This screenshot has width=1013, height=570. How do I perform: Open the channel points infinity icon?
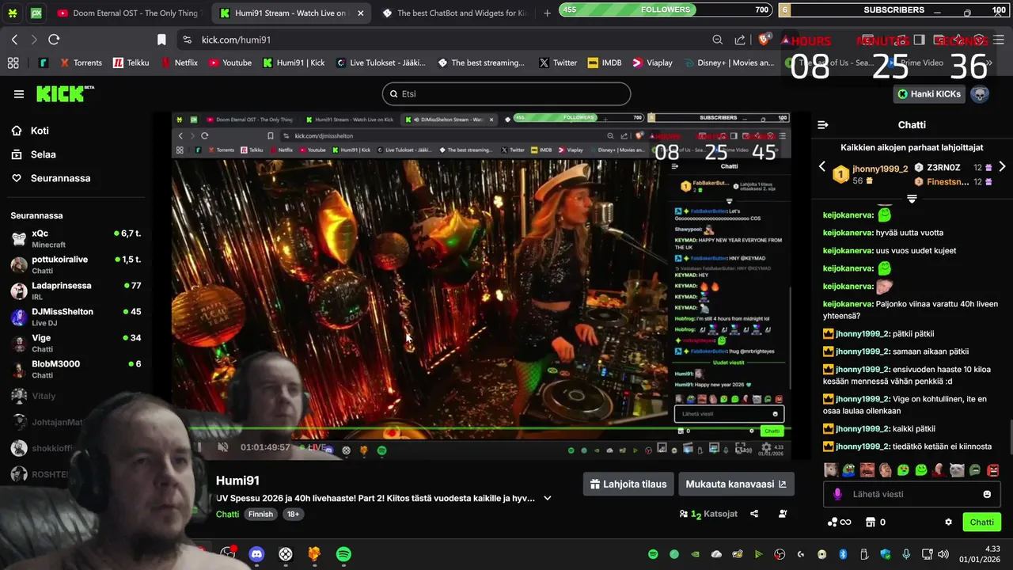(x=838, y=522)
